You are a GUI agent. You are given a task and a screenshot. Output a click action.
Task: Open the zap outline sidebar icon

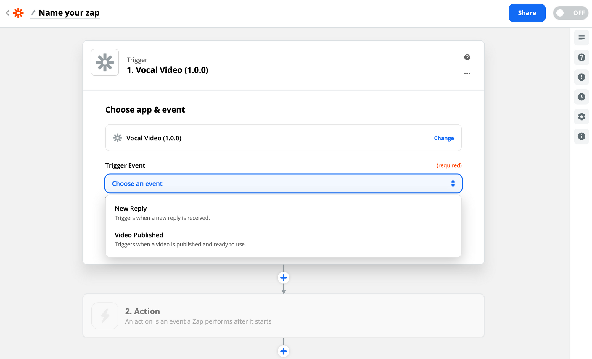[x=581, y=38]
